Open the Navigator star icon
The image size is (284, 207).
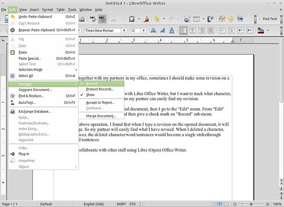(231, 19)
